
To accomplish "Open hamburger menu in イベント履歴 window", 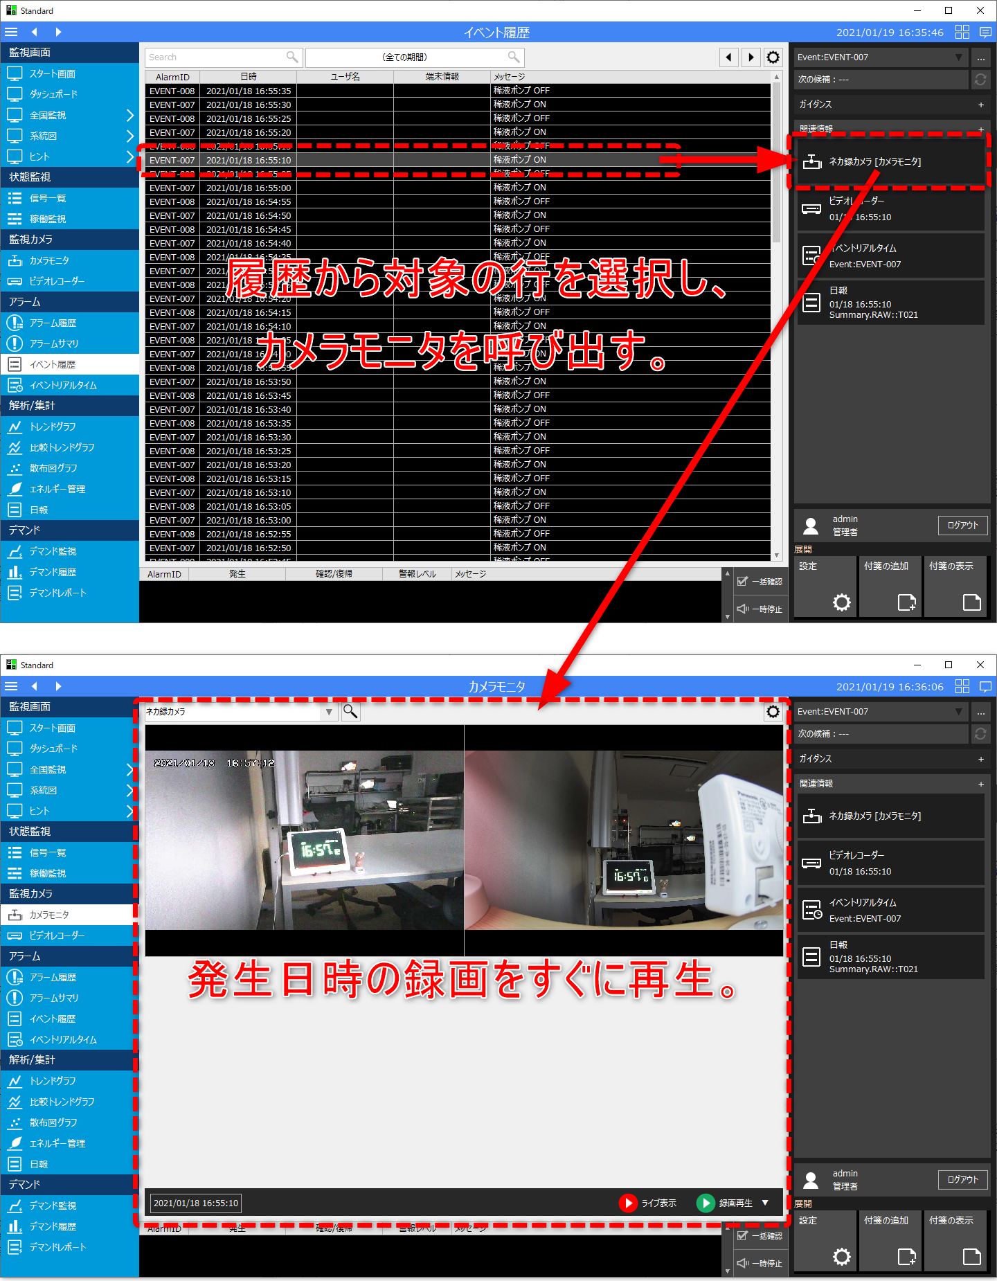I will (x=11, y=32).
